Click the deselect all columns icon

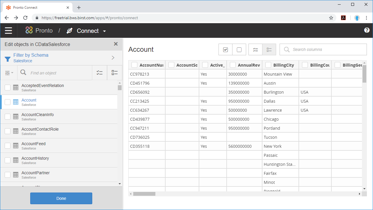coord(239,49)
